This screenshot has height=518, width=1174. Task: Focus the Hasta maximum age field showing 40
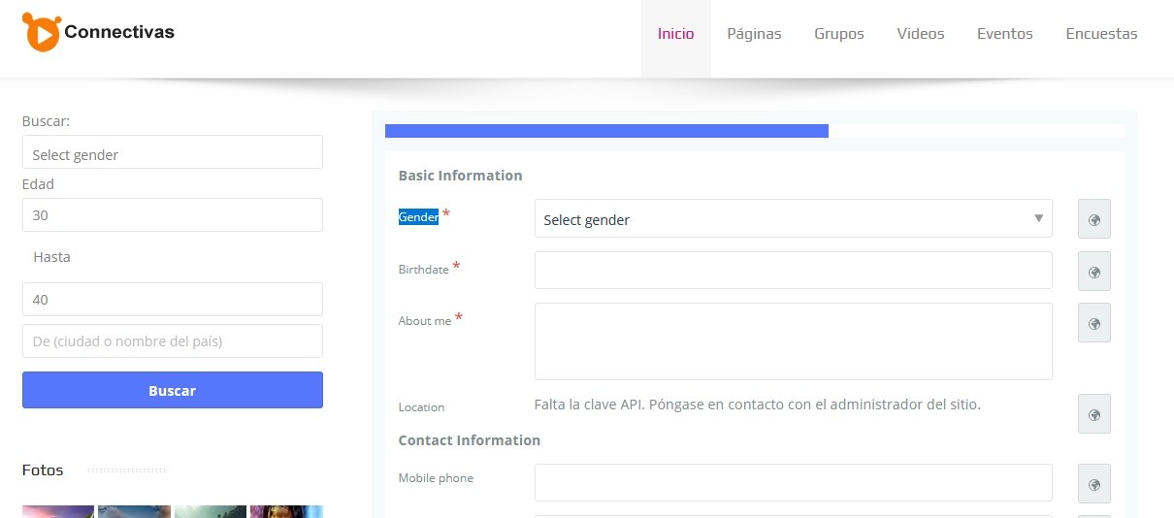[173, 299]
